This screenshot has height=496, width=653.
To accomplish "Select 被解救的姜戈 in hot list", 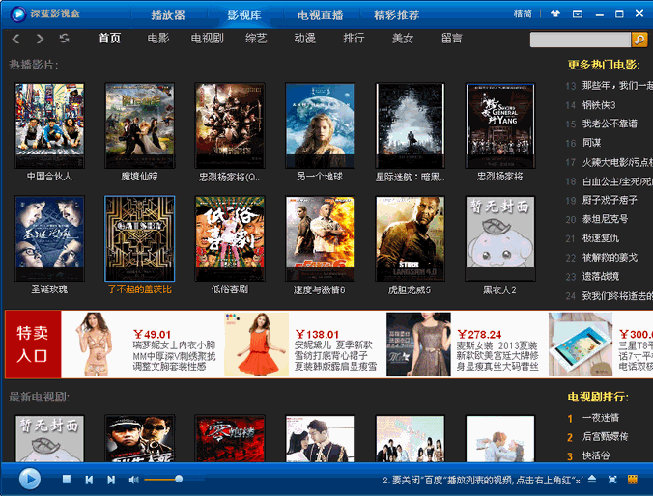I will (610, 258).
